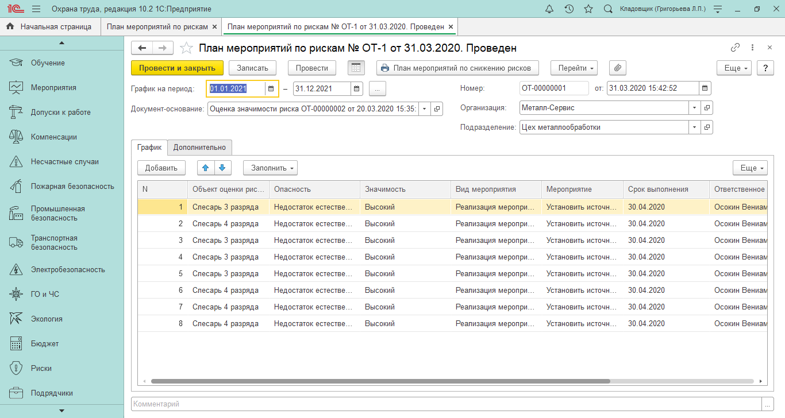Expand the table Еще menu

750,168
